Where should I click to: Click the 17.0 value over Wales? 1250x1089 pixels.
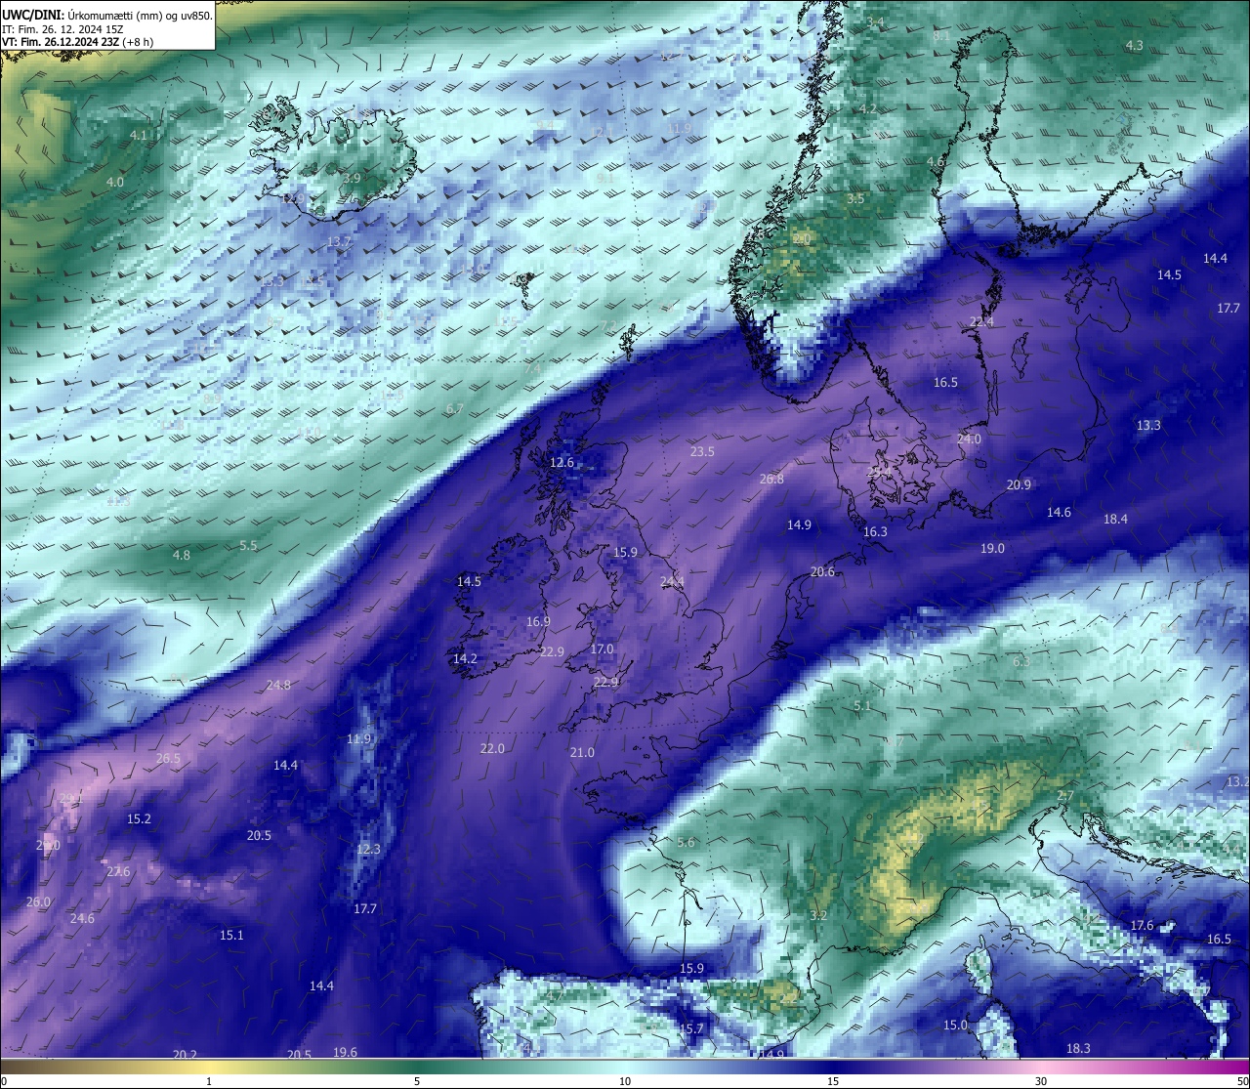click(602, 649)
